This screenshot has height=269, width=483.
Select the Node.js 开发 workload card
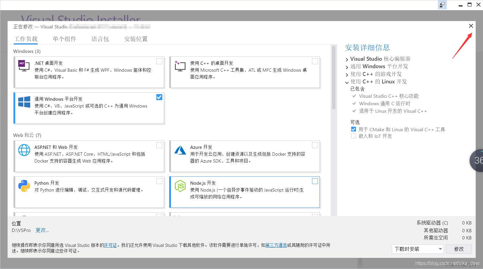(244, 192)
